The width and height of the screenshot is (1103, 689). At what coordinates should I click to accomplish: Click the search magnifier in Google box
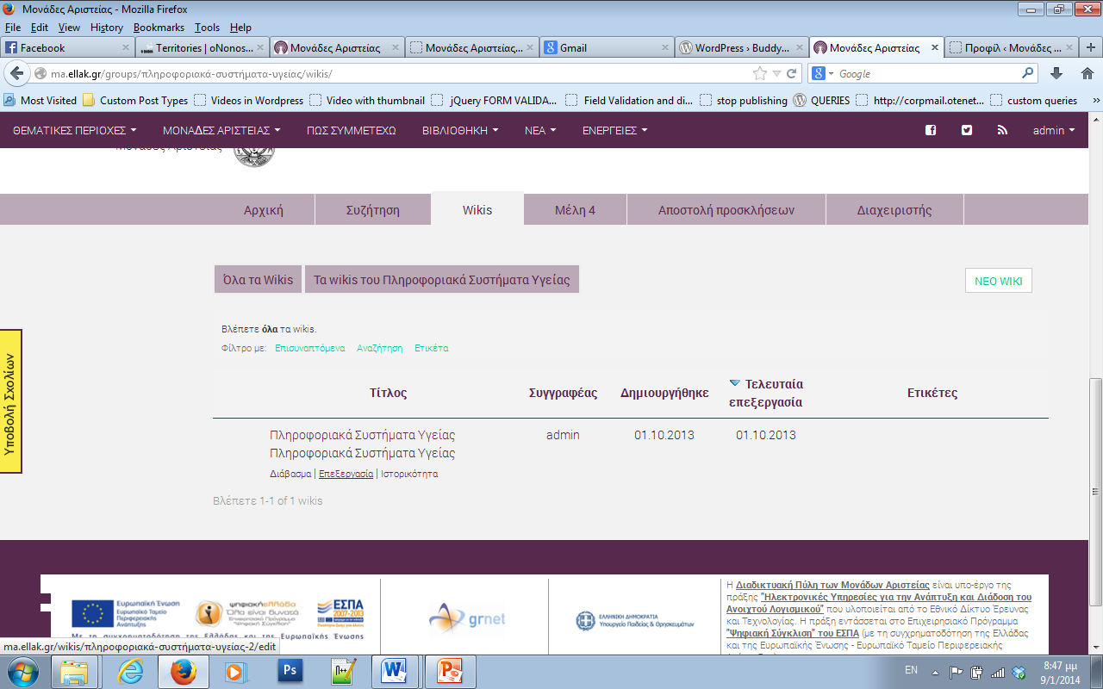pos(1028,73)
